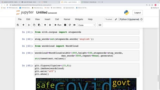This screenshot has width=160, height=90.
Task: Close the Untitled Jupyter Notebook tab
Action: (x=79, y=2)
